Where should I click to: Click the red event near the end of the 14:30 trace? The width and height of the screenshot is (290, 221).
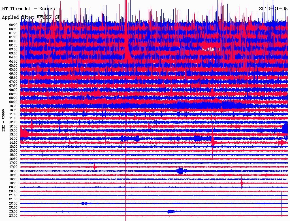(282, 143)
